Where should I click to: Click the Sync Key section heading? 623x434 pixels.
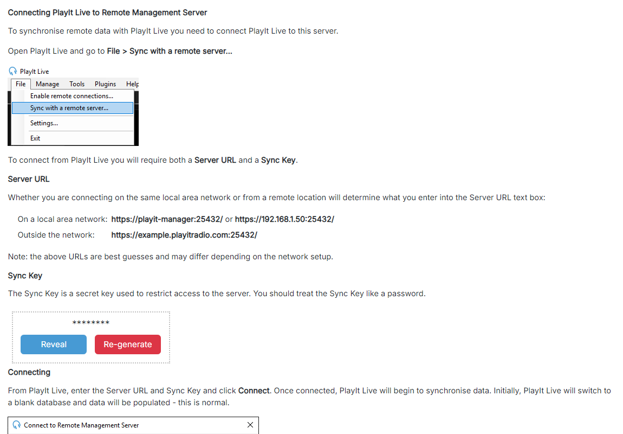(x=25, y=276)
